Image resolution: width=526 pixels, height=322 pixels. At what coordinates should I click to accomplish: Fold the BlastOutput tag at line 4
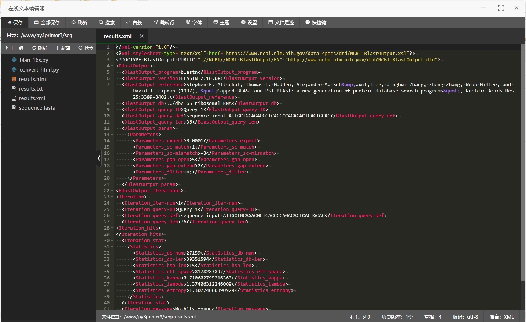pyautogui.click(x=112, y=66)
